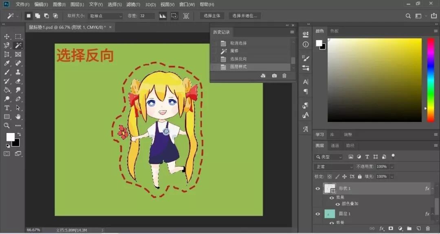
Task: Select the Hand tool
Action: 18,117
